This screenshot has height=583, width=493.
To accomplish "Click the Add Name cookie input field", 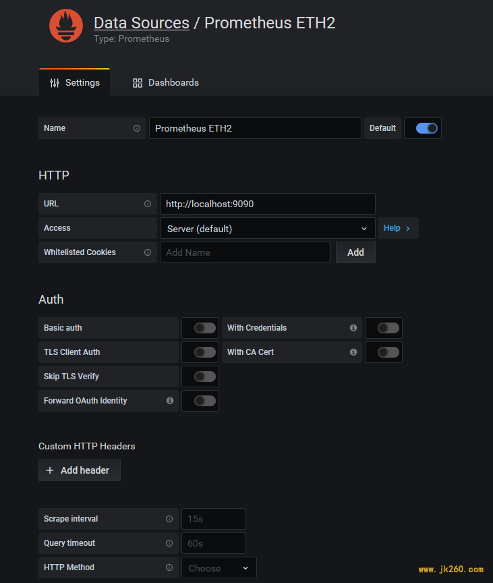I will [x=245, y=252].
